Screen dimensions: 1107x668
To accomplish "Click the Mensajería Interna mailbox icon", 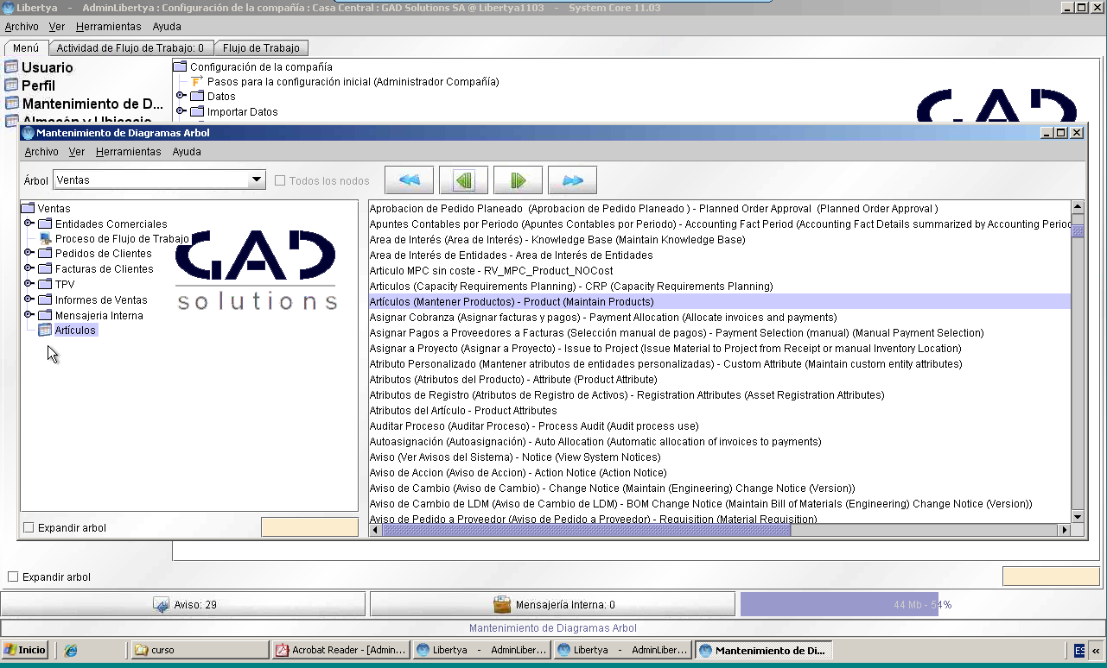I will tap(502, 604).
